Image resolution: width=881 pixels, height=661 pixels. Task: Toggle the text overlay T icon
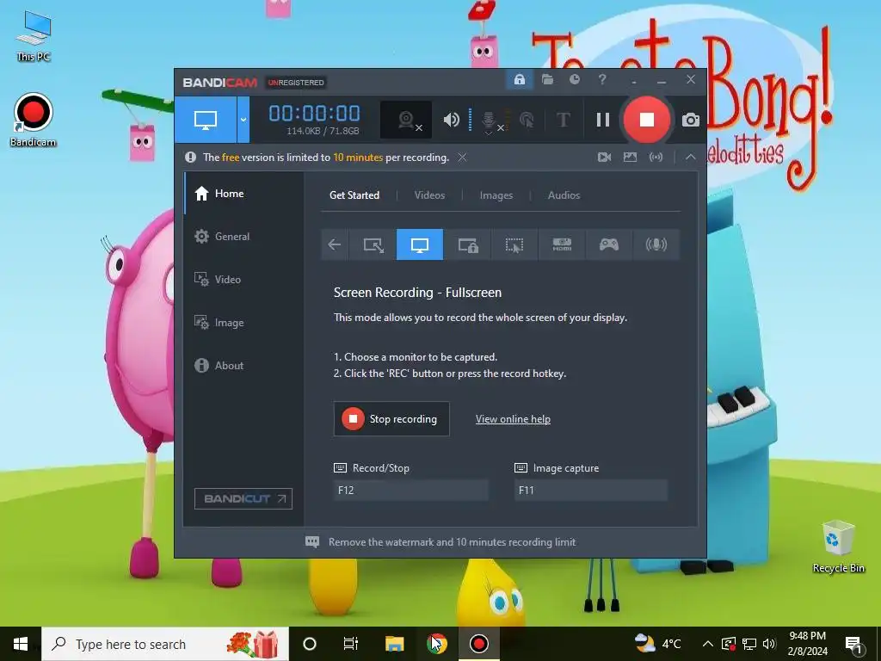tap(563, 120)
